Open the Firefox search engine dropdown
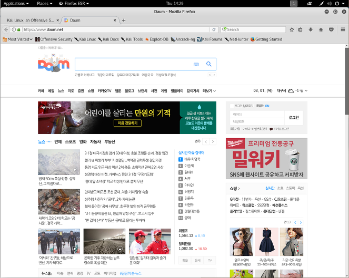The height and width of the screenshot is (278, 349). (224, 29)
